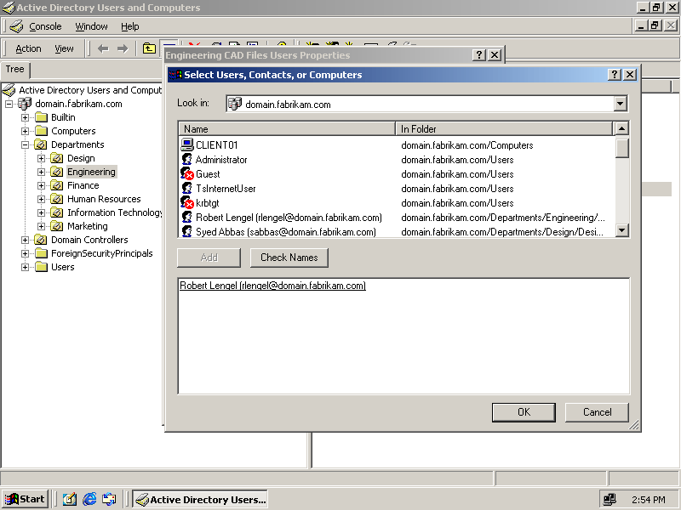Open the Look in dropdown list

[620, 104]
